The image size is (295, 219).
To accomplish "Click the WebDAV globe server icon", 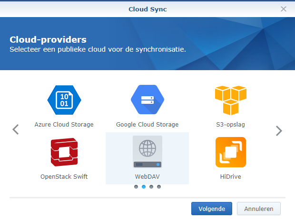I will tap(147, 152).
